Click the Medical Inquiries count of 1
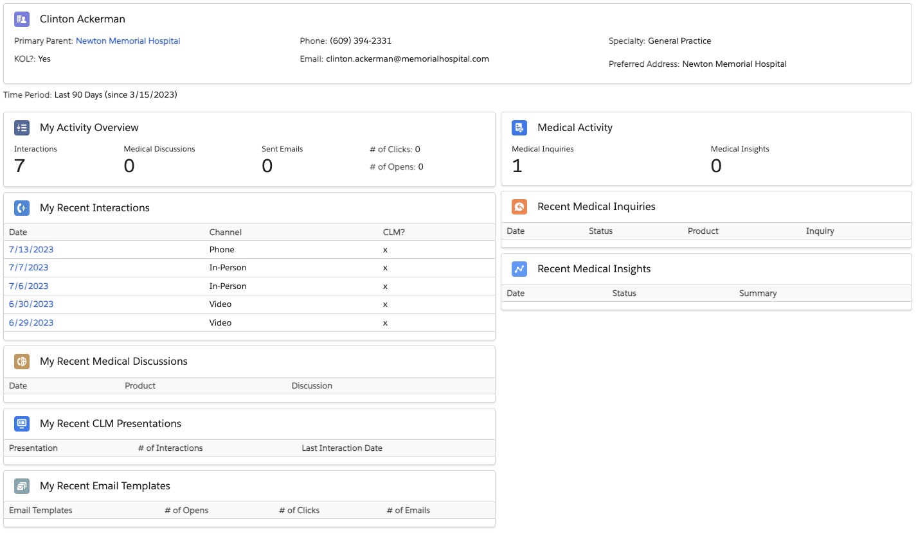This screenshot has height=533, width=916. click(x=517, y=166)
